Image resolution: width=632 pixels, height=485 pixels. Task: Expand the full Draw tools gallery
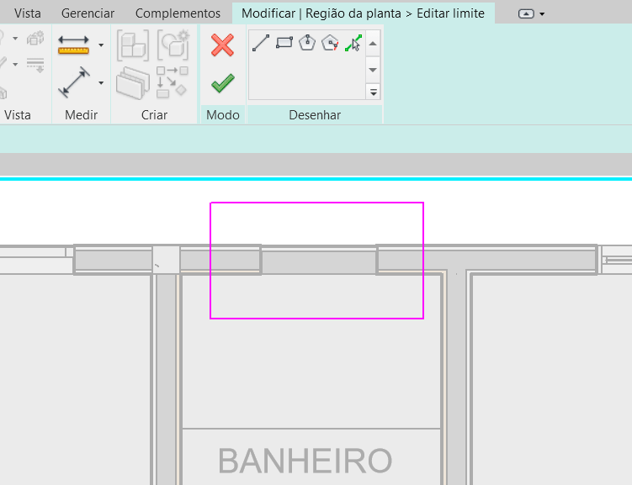point(373,91)
